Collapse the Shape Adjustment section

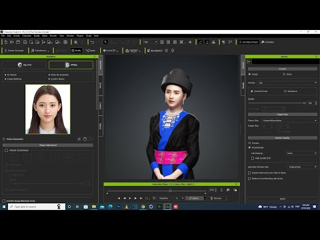(x=48, y=145)
